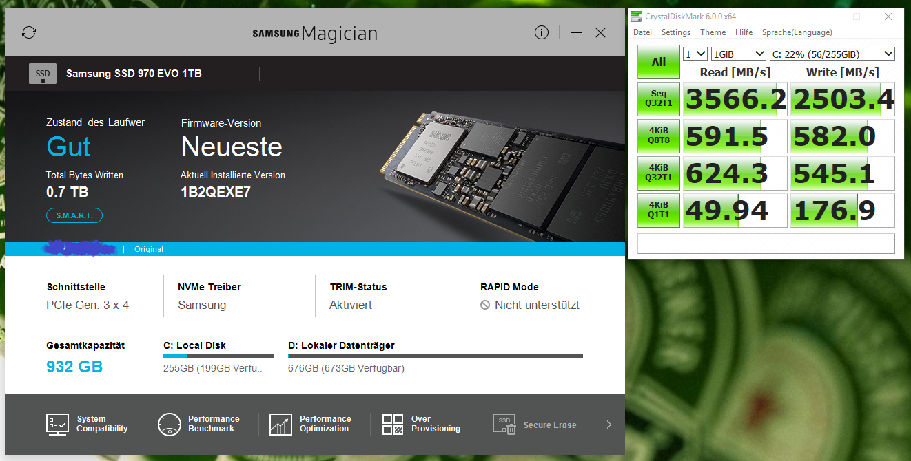The height and width of the screenshot is (461, 911).
Task: Click the D: Lokaler Datenträger usage bar
Action: (436, 356)
